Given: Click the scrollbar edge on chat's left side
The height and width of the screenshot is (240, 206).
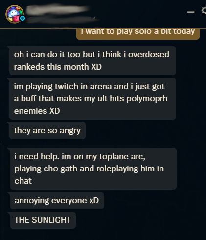Looking at the screenshot, I should (x=0, y=191).
